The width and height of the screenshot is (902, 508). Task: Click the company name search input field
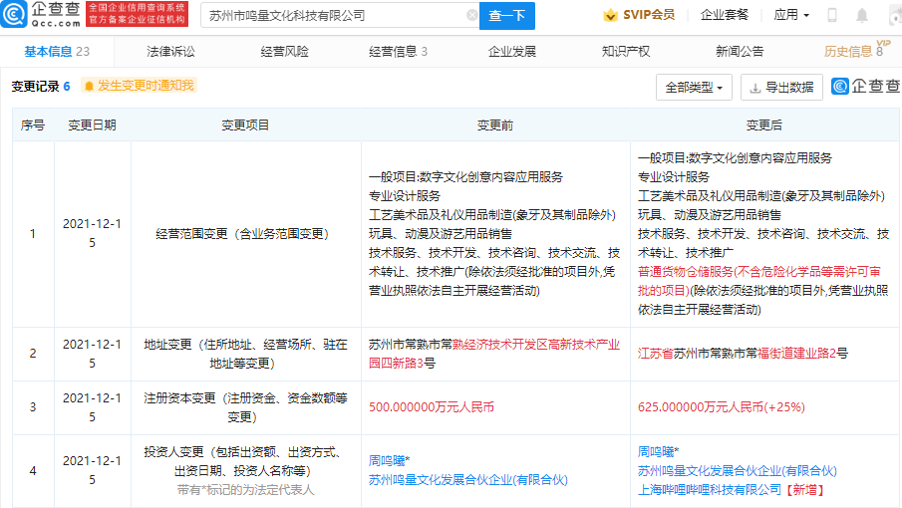(334, 16)
